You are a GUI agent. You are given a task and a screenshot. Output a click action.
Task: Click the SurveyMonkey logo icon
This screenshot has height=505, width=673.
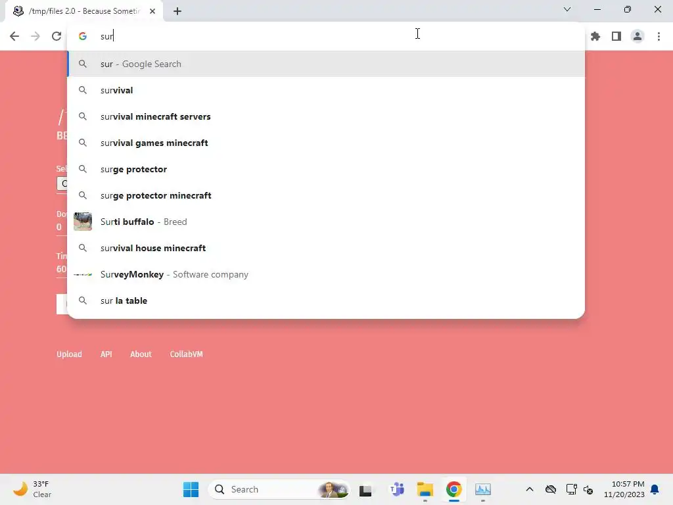(x=83, y=274)
